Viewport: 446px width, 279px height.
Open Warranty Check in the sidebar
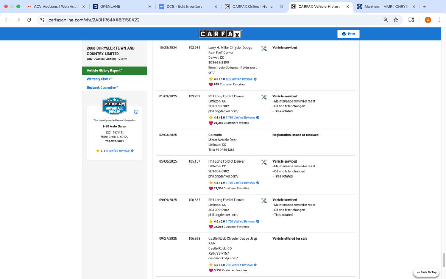click(x=99, y=79)
